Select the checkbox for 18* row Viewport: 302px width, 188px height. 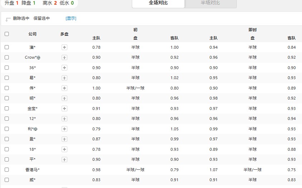click(7, 149)
